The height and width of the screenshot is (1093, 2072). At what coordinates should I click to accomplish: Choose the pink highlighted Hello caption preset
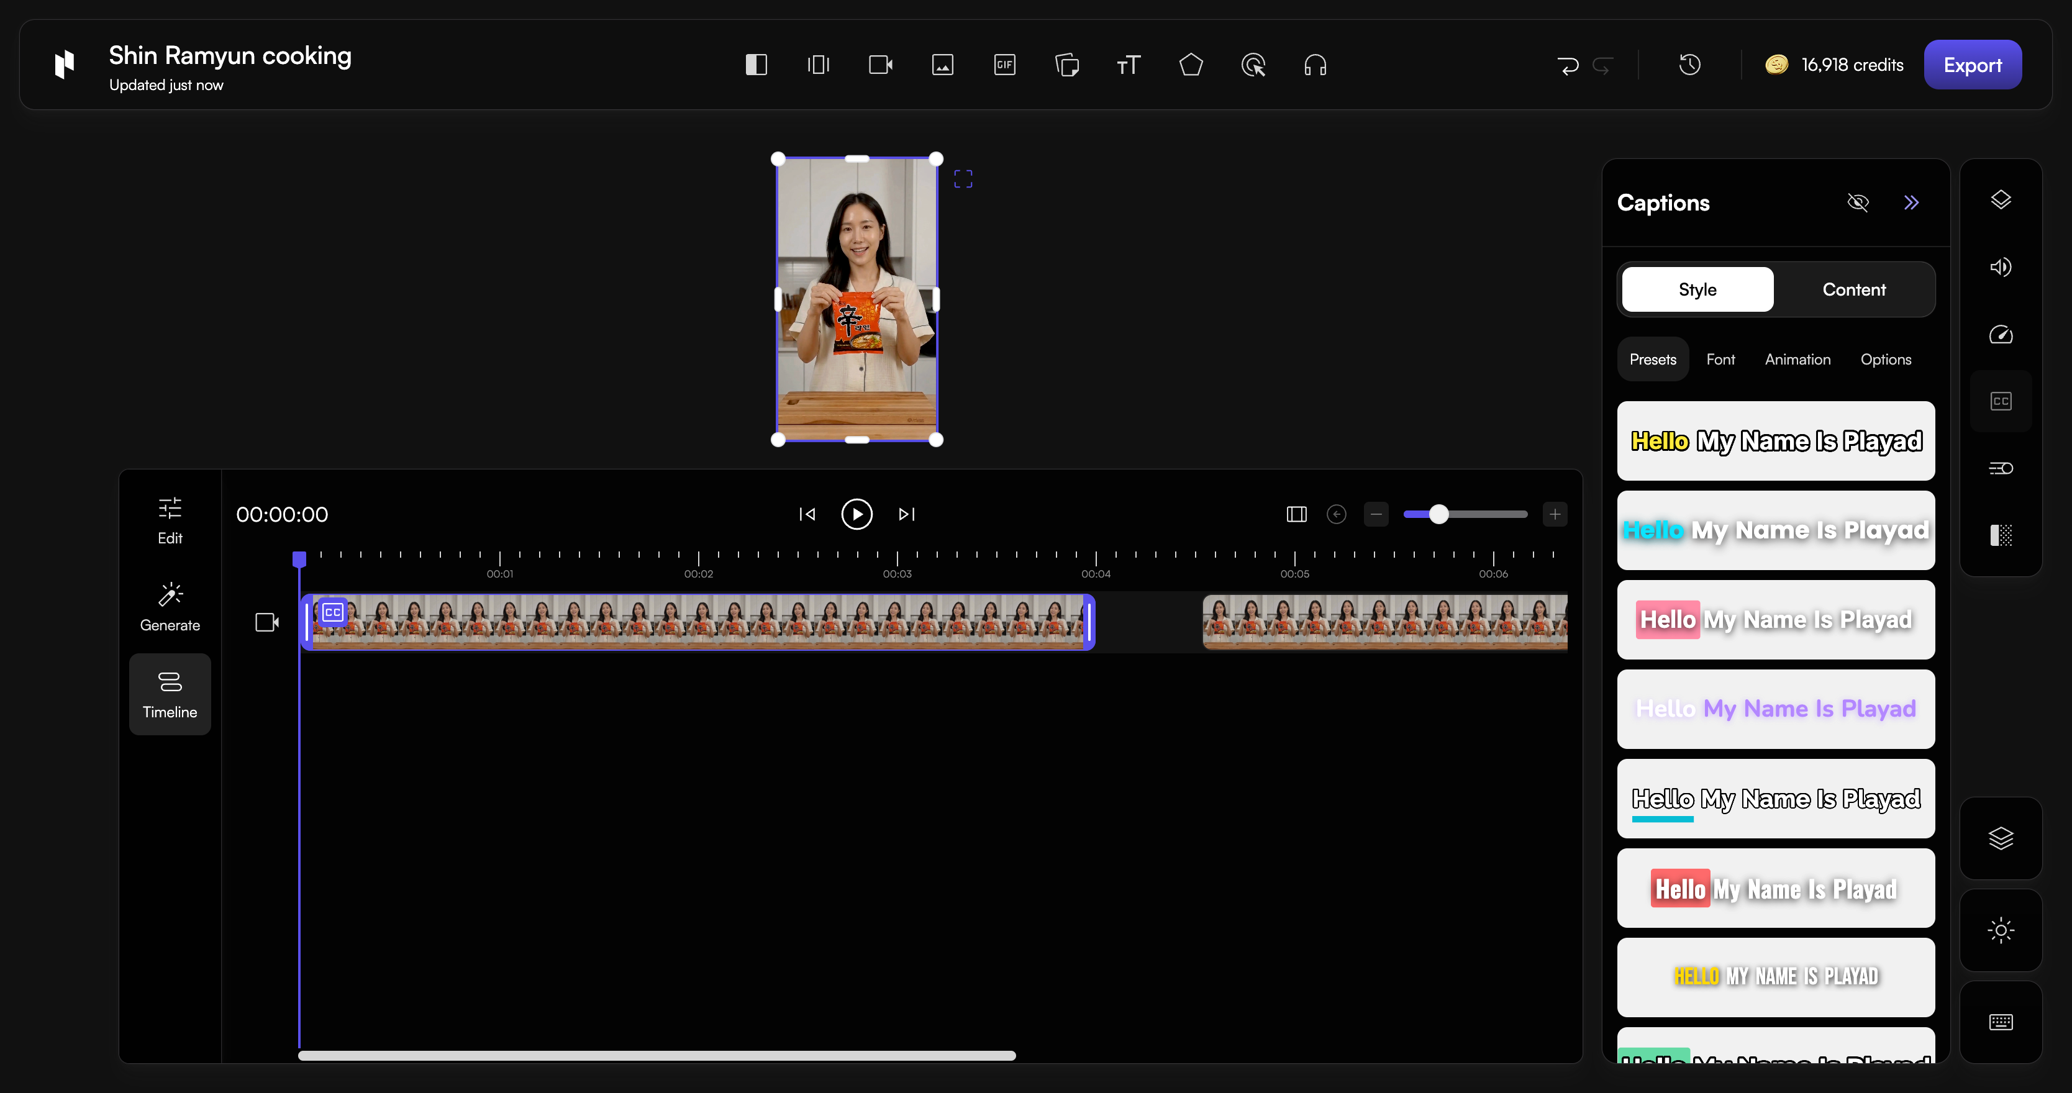[1776, 619]
